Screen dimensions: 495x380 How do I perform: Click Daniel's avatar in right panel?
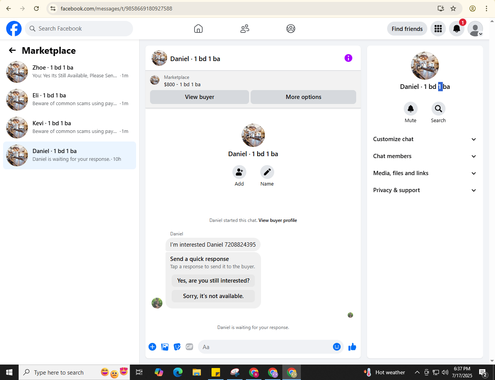[425, 66]
